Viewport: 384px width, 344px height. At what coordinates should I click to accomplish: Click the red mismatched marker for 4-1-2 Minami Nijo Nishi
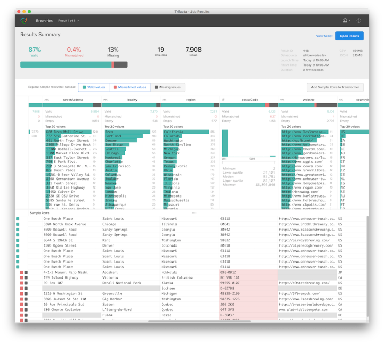pos(21,272)
